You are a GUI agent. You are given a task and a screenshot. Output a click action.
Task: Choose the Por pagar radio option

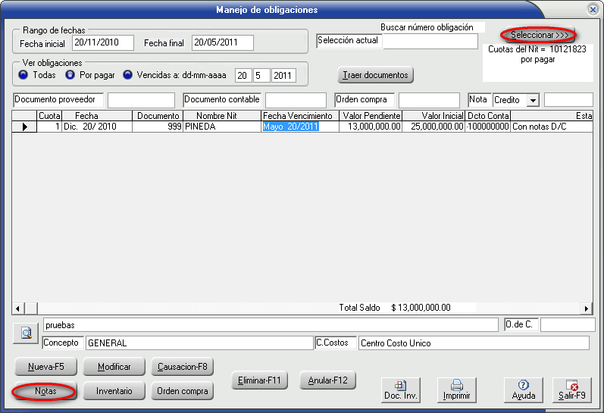click(x=70, y=75)
